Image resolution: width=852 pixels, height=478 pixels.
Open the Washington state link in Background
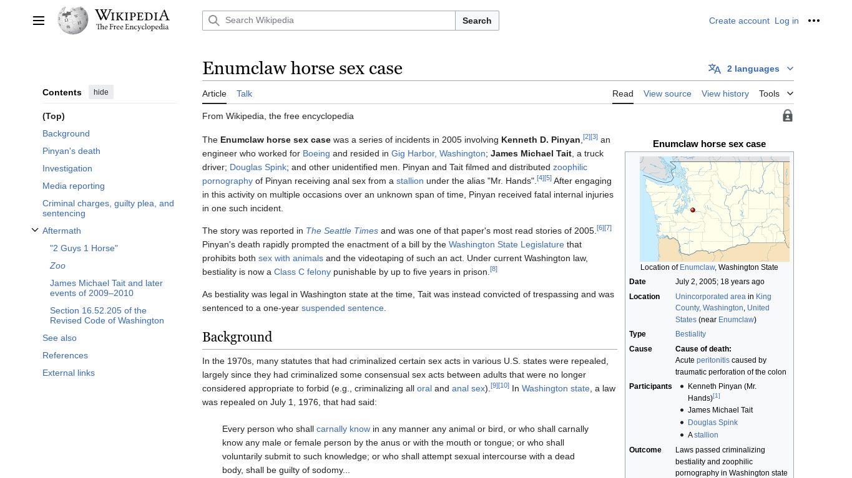(x=556, y=388)
